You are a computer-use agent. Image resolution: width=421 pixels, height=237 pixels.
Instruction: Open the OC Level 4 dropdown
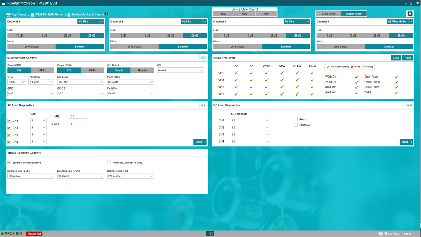click(x=180, y=70)
